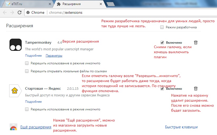This screenshot has height=135, width=217.
Task: Open Подробнее link for Tampermonkey
Action: 33,56
